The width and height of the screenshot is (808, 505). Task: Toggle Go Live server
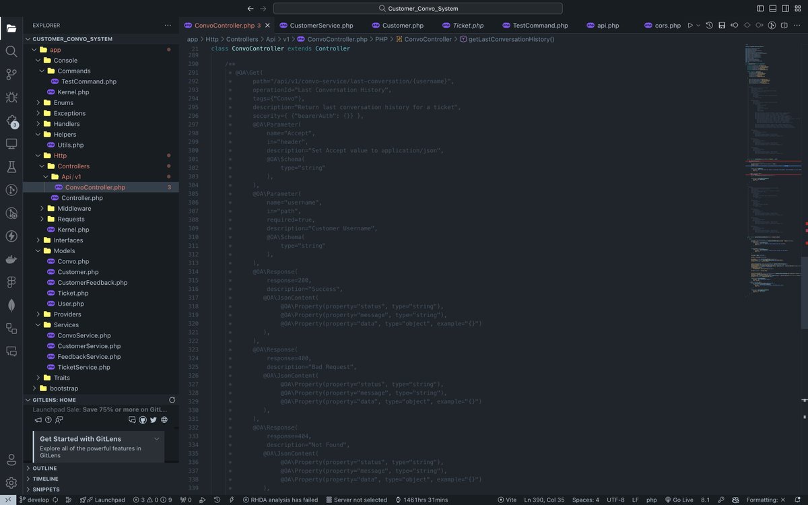click(x=679, y=500)
